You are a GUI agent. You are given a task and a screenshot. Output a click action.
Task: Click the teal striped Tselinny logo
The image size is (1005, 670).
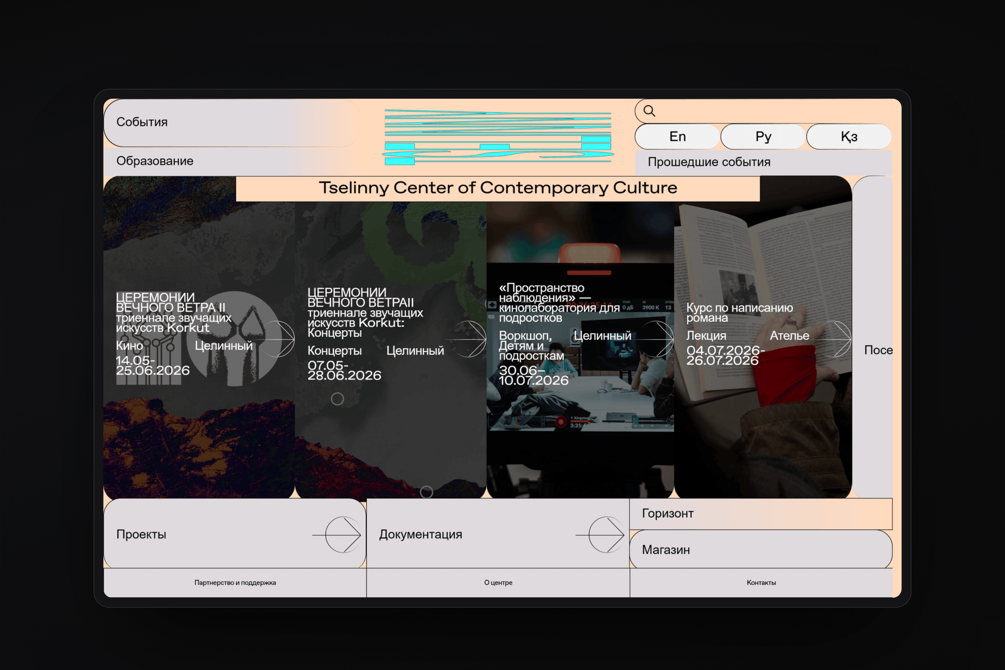pyautogui.click(x=498, y=137)
